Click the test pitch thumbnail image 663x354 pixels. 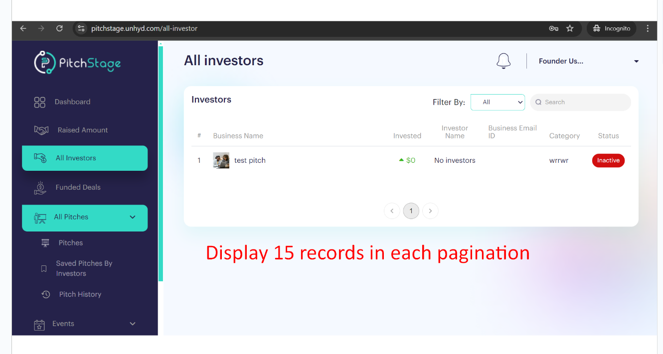pyautogui.click(x=221, y=160)
